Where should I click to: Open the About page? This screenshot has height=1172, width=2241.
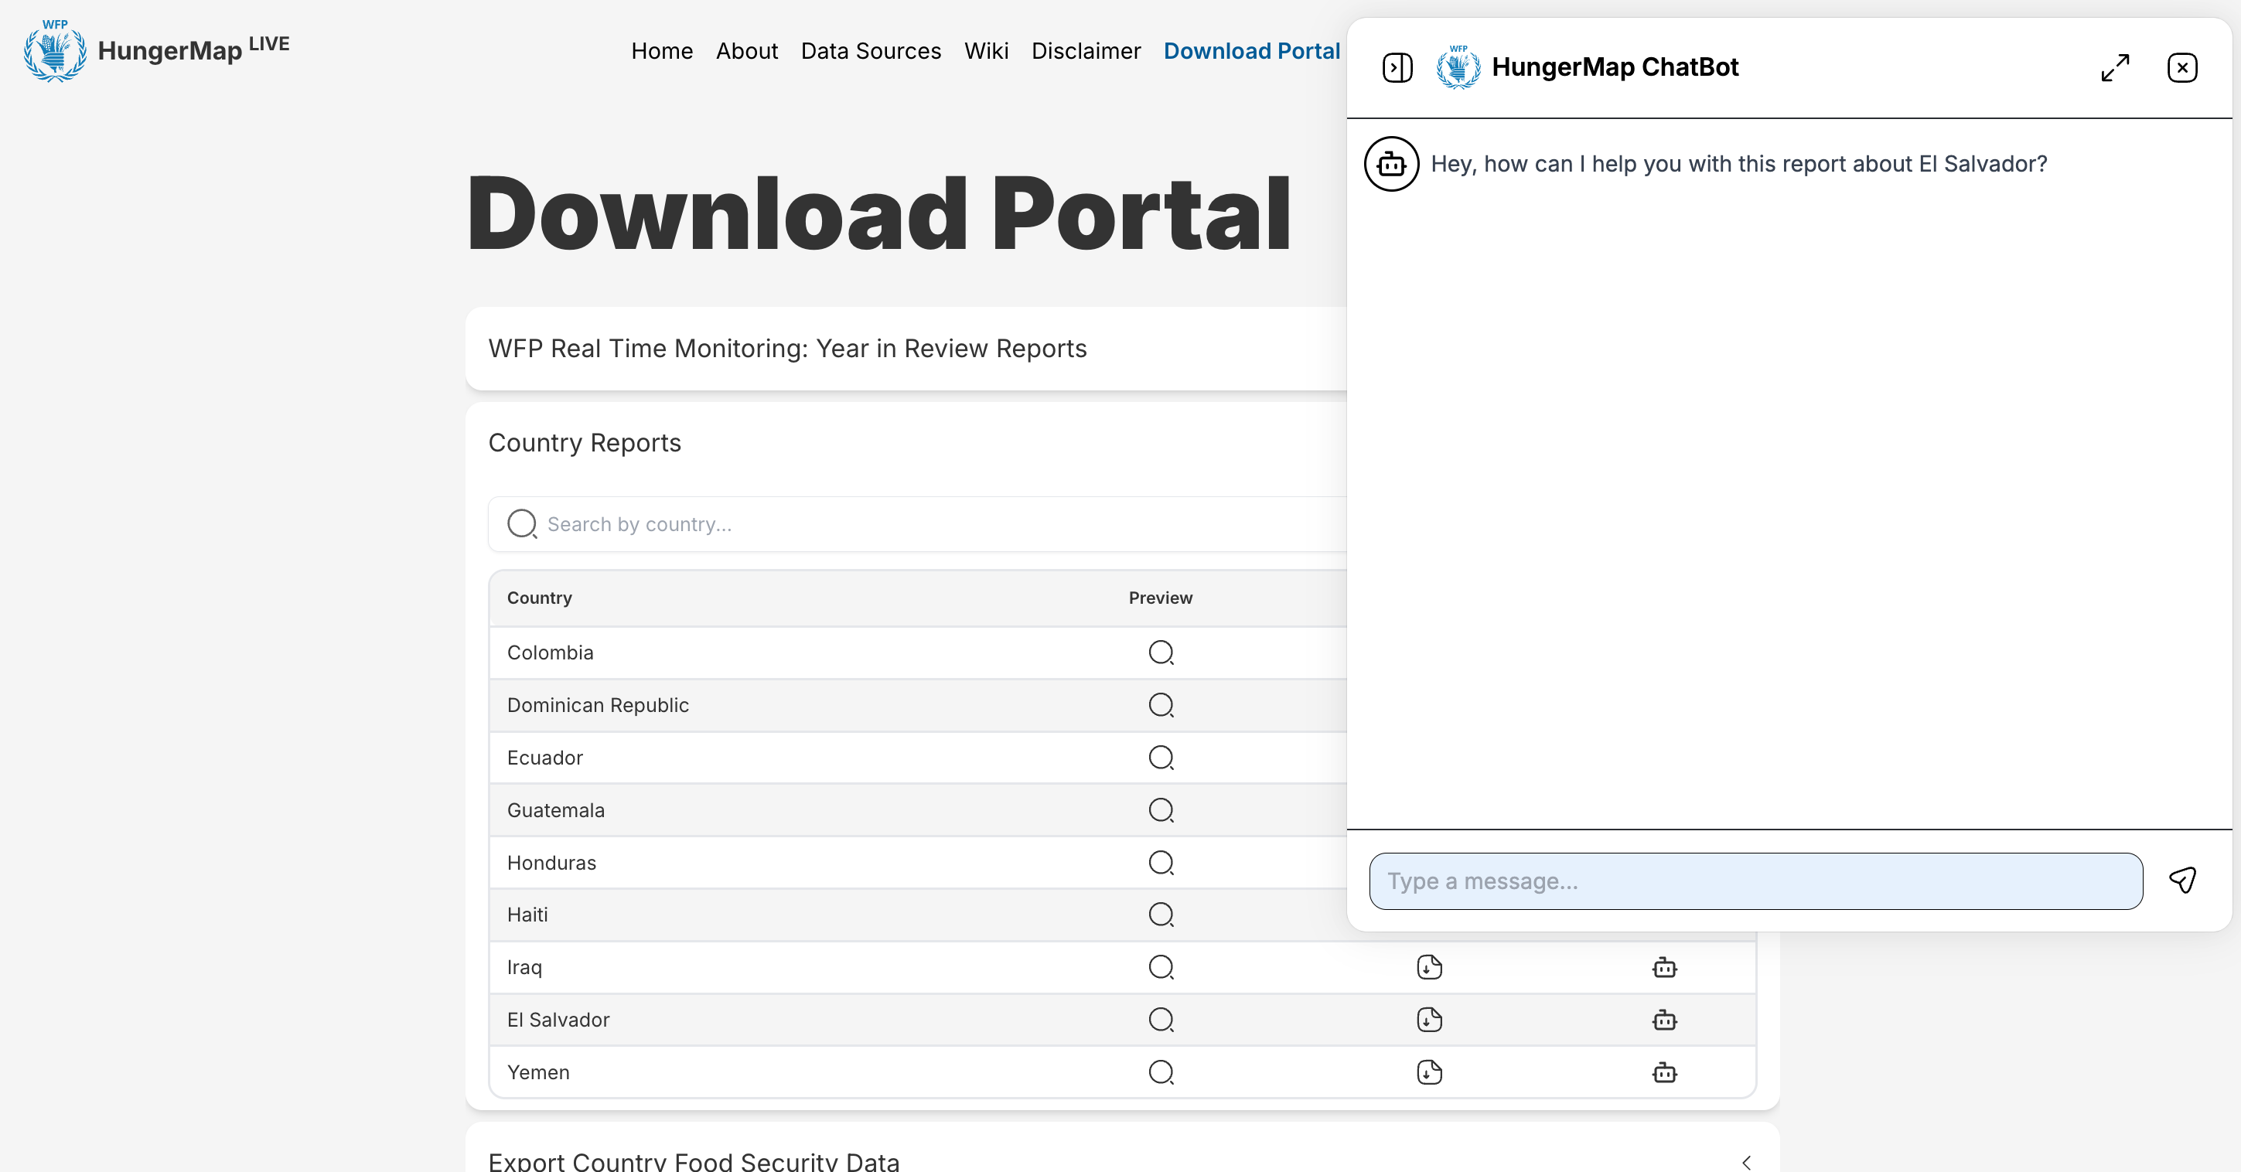pos(746,51)
